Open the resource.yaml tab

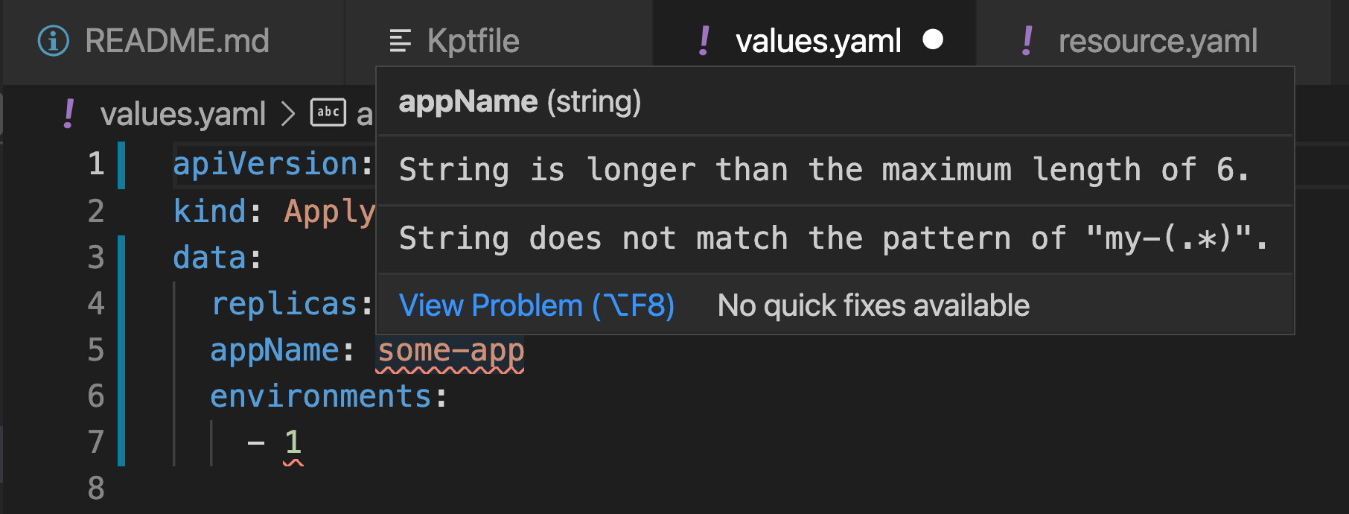(1158, 41)
